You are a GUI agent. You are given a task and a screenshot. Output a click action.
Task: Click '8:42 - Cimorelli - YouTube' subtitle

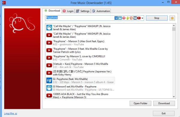tap(67, 60)
